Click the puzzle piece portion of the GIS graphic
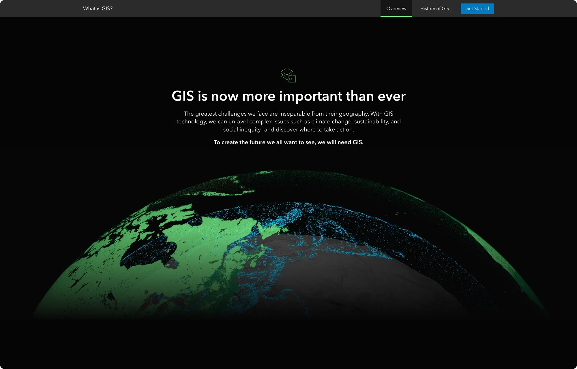 [x=292, y=78]
